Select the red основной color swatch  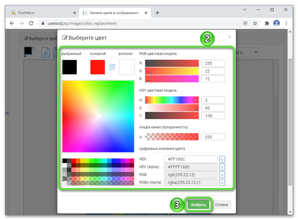click(97, 67)
